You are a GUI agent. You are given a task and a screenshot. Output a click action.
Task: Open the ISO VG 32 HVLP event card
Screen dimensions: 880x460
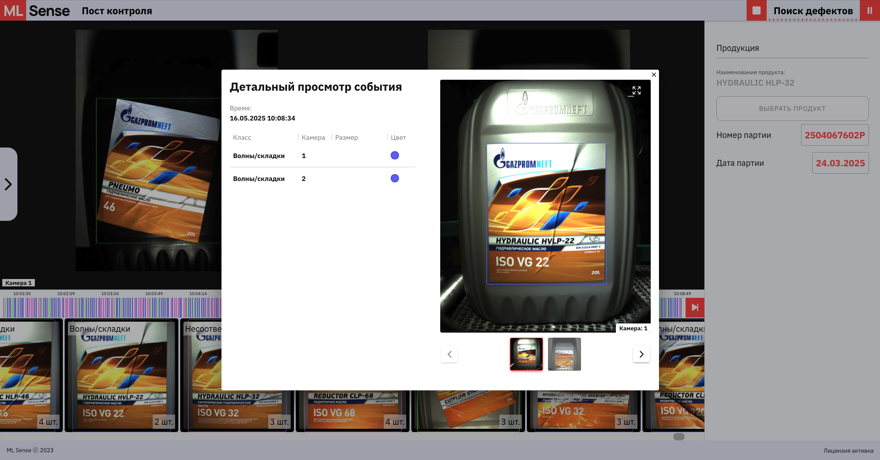coord(584,411)
